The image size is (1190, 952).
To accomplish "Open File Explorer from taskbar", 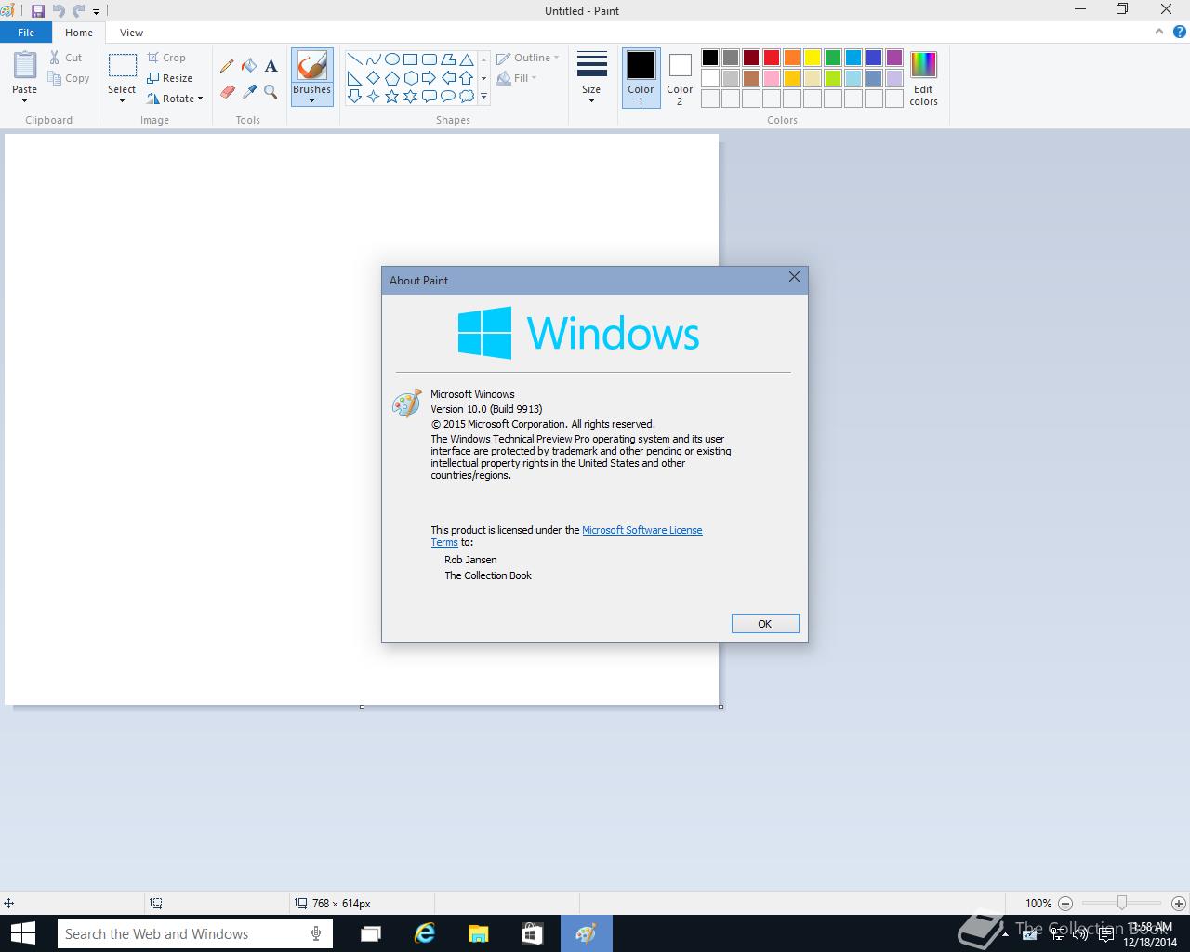I will point(478,933).
